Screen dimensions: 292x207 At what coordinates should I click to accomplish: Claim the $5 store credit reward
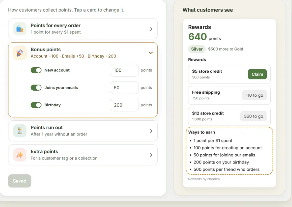257,74
